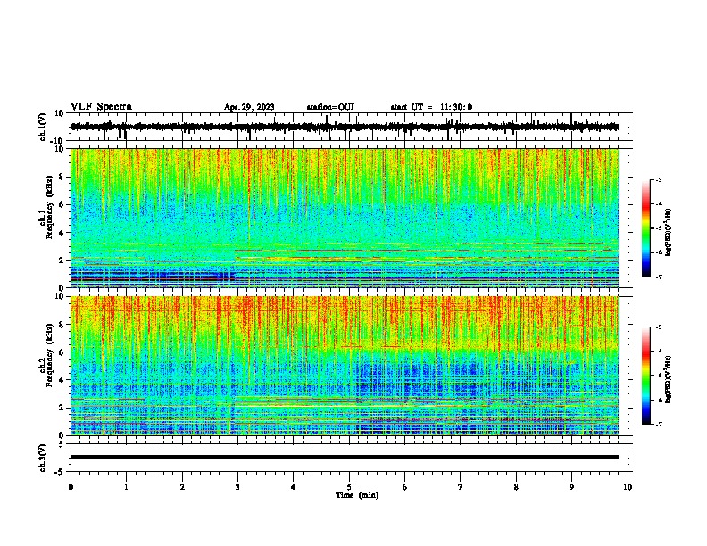Screen dimensions: 707x546
Task: Click the ch.1 spectrogram plot
Action: coord(345,218)
